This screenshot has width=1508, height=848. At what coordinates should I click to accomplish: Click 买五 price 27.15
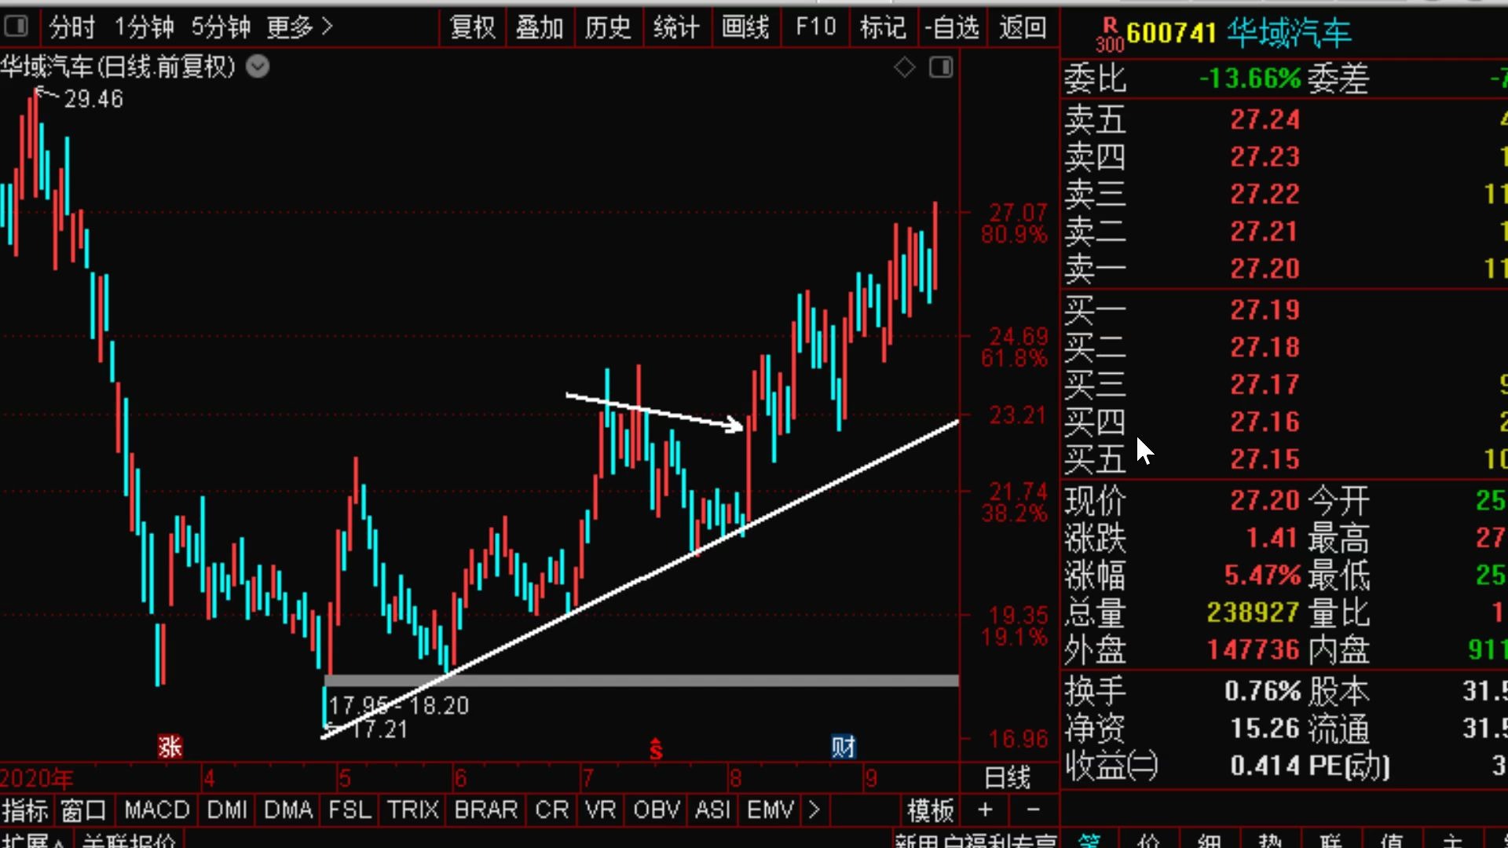1265,459
